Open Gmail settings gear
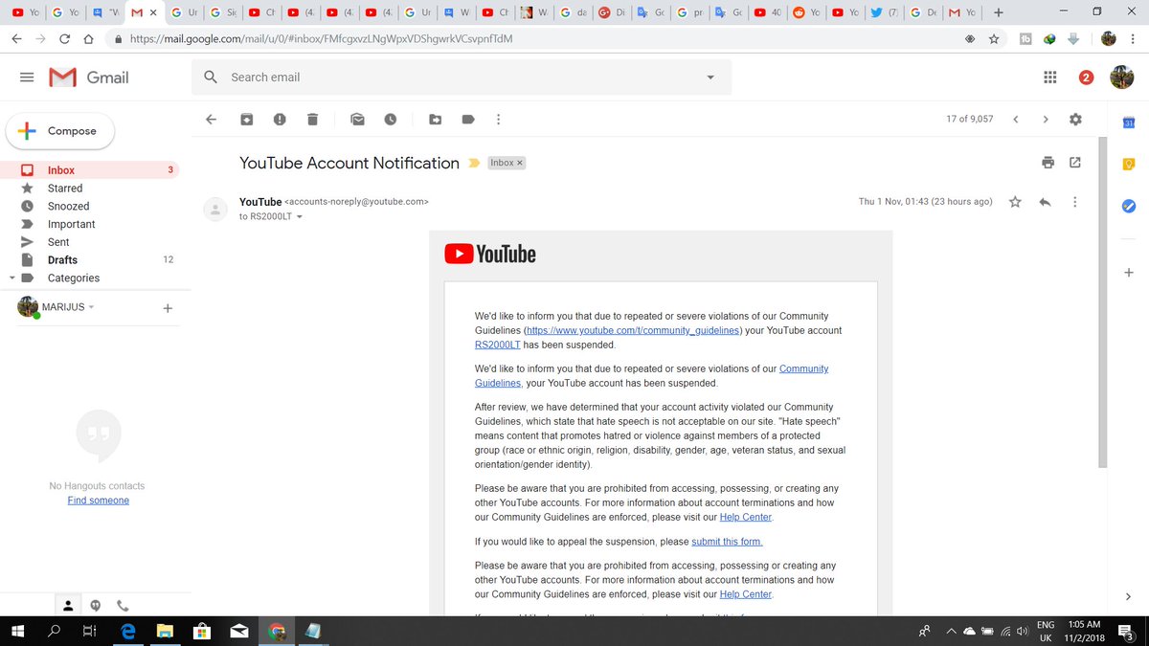1149x646 pixels. pyautogui.click(x=1075, y=120)
